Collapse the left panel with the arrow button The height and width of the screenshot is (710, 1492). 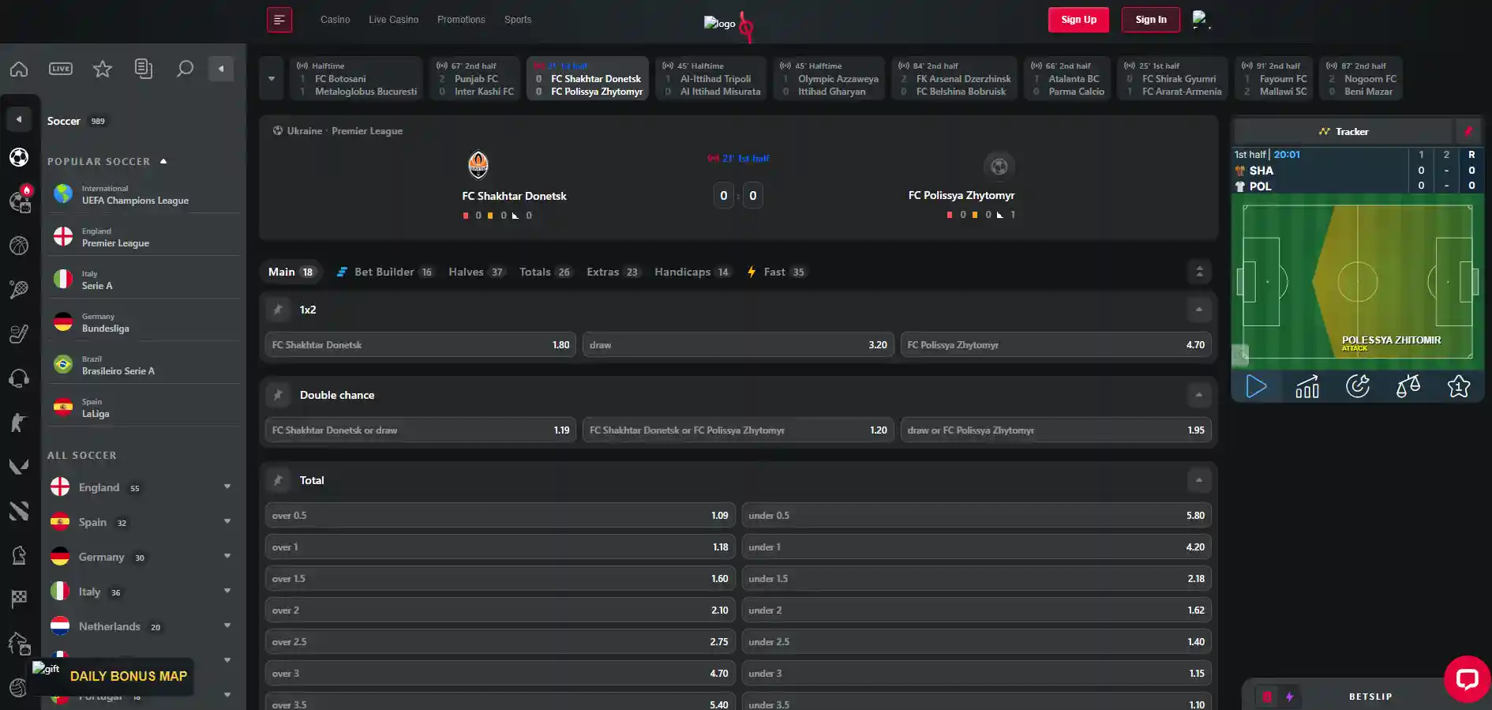click(221, 69)
